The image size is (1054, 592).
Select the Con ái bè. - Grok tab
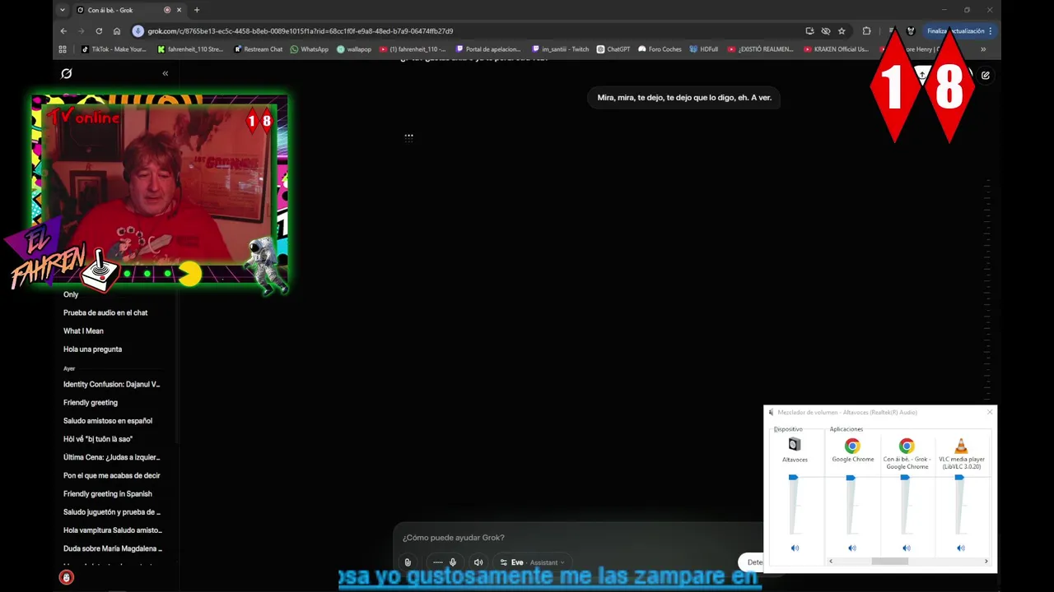click(128, 10)
